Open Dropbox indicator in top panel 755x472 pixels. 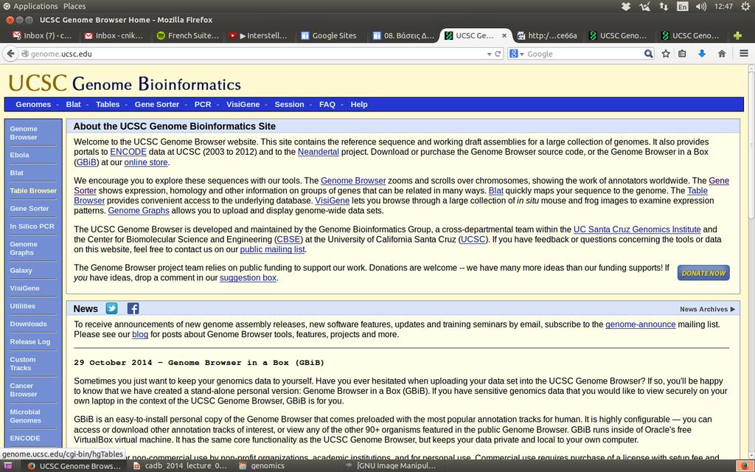pos(626,6)
